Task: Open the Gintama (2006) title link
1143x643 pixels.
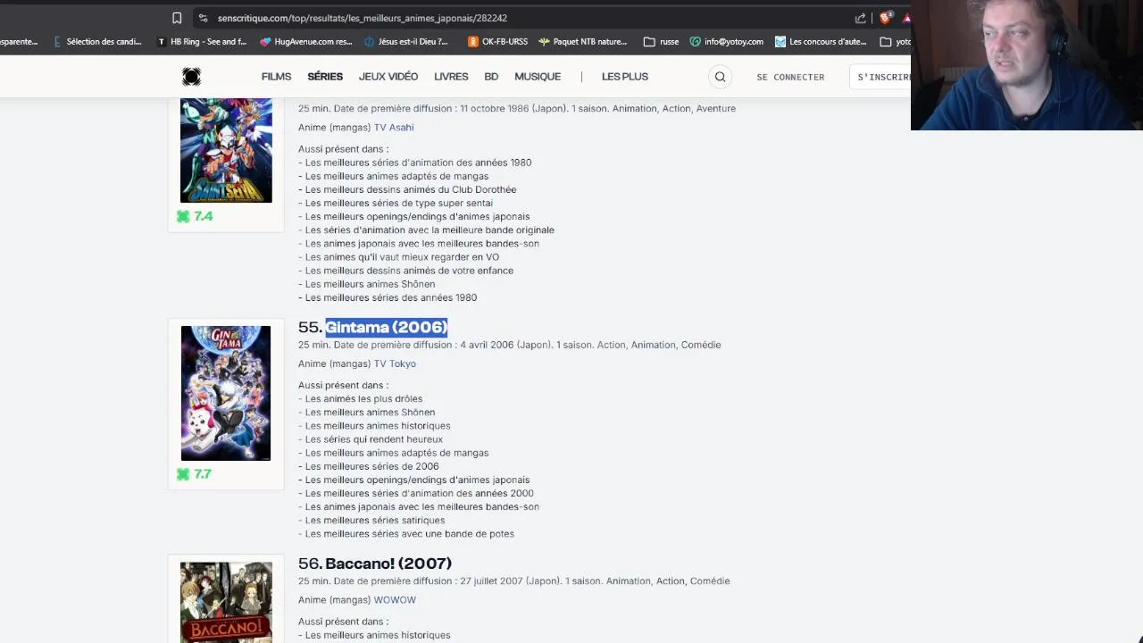Action: tap(387, 327)
